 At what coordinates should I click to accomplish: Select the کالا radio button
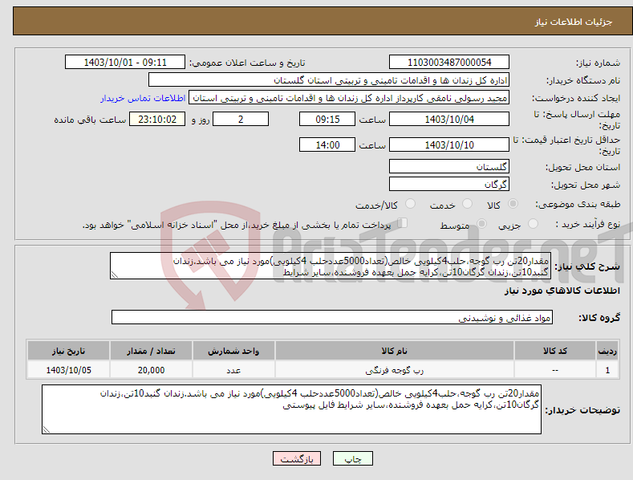(513, 204)
